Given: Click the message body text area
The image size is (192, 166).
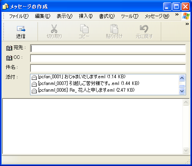Looking at the screenshot, I should pyautogui.click(x=92, y=126).
